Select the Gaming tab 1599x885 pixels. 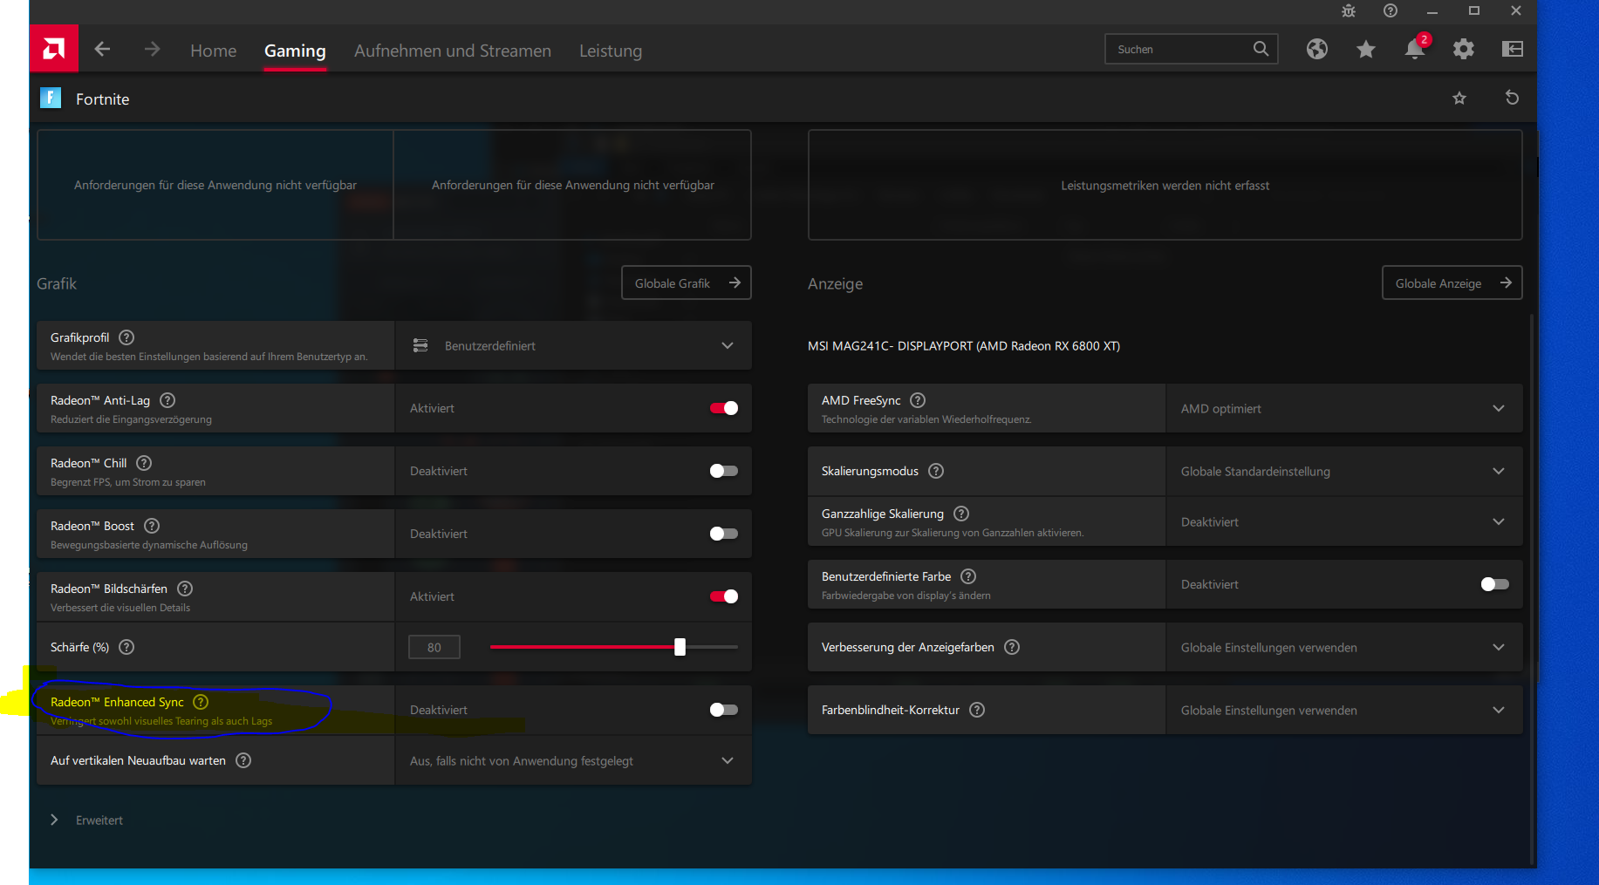point(295,51)
